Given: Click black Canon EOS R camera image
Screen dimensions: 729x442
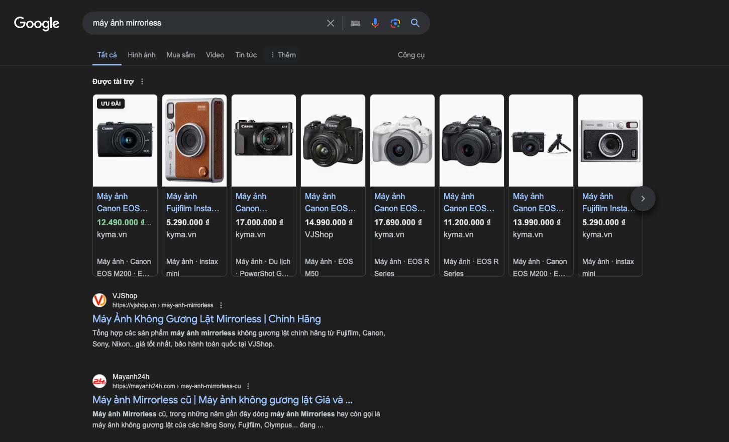Looking at the screenshot, I should pyautogui.click(x=472, y=140).
